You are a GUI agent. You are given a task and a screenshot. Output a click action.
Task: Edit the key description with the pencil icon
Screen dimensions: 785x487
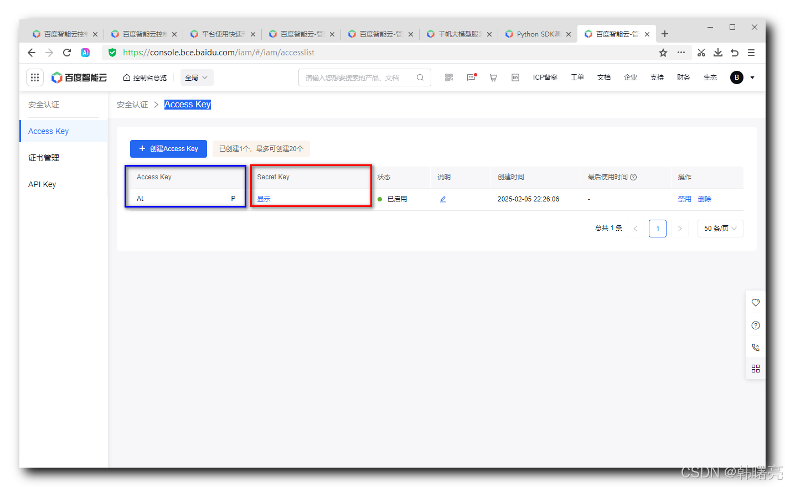point(443,199)
